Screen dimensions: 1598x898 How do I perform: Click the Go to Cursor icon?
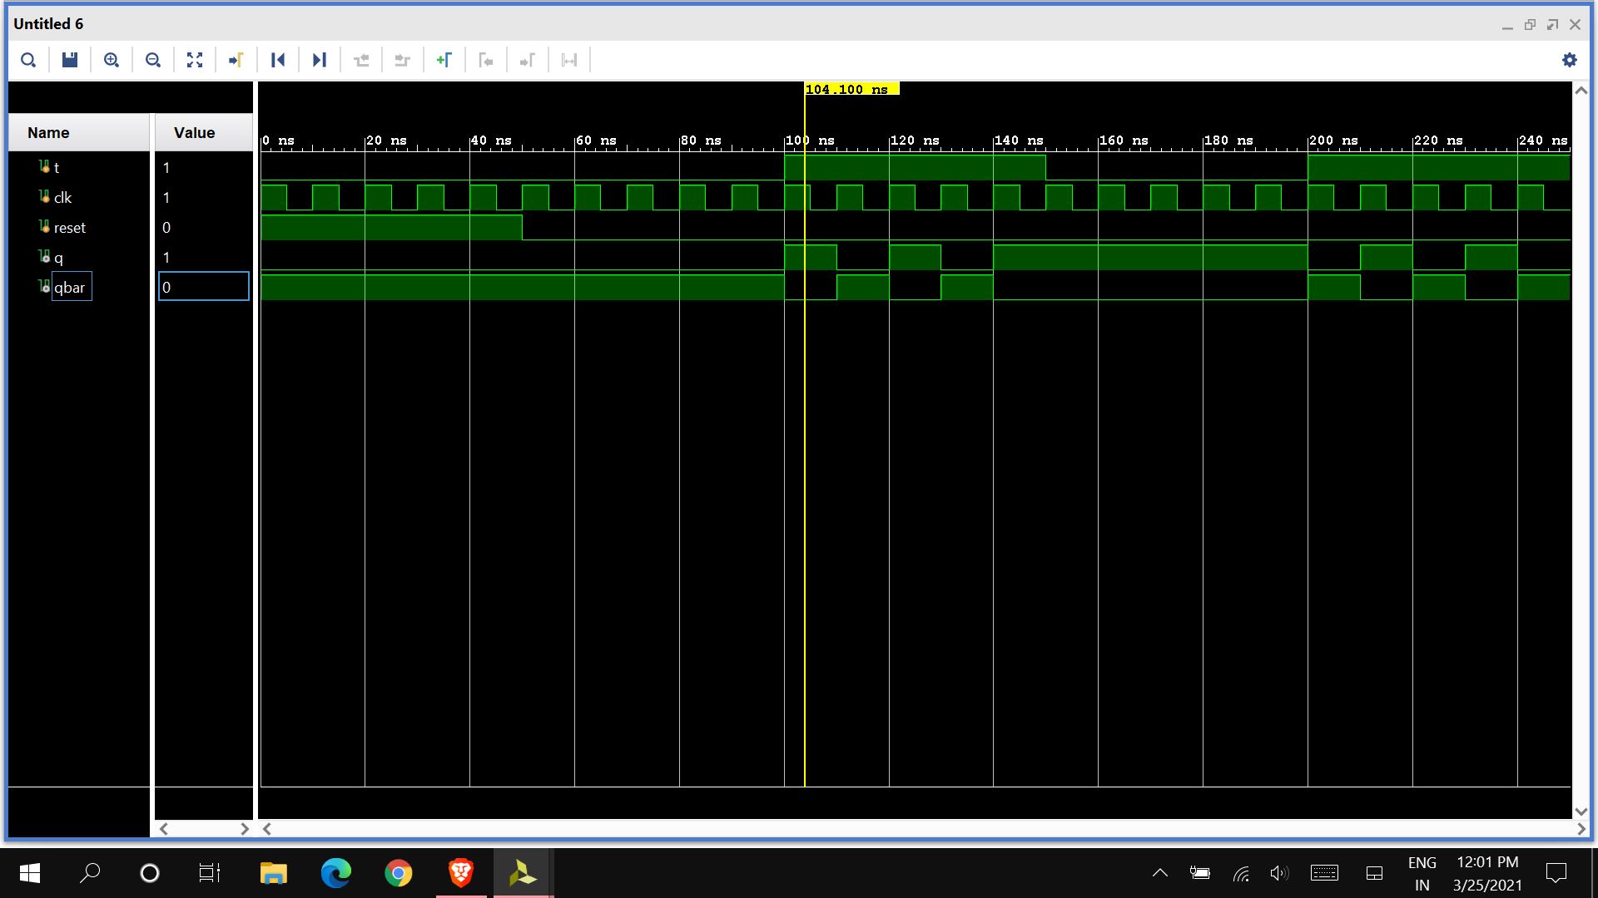click(x=236, y=60)
